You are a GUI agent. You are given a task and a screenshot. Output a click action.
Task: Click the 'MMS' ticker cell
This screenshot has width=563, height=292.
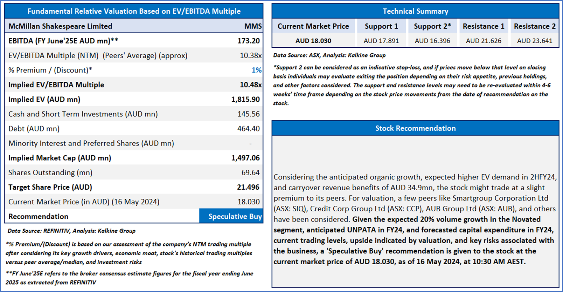pos(253,26)
